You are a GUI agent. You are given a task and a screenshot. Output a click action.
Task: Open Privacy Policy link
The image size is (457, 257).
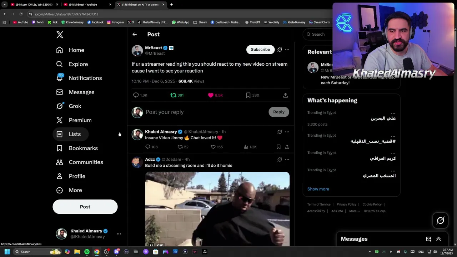click(x=346, y=205)
